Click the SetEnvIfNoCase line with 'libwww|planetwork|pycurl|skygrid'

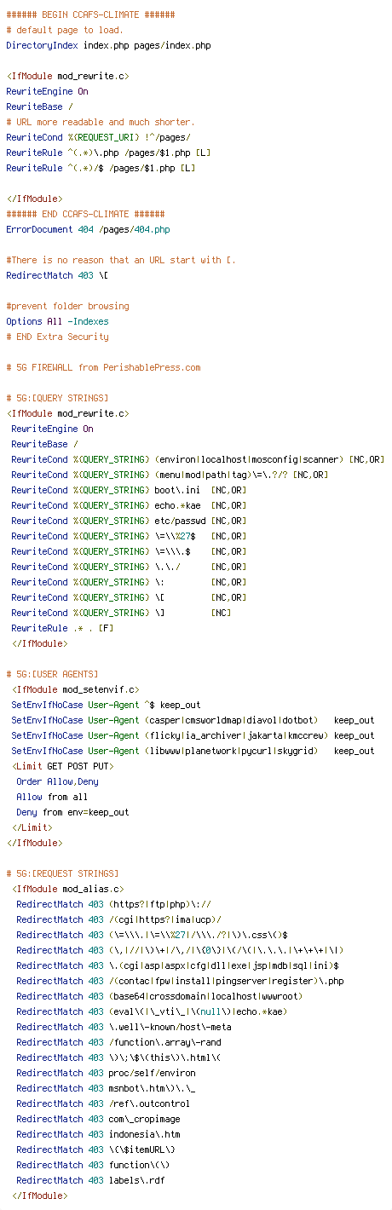pos(193,751)
